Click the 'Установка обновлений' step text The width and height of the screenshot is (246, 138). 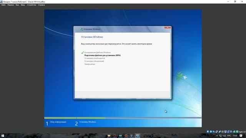point(94,61)
